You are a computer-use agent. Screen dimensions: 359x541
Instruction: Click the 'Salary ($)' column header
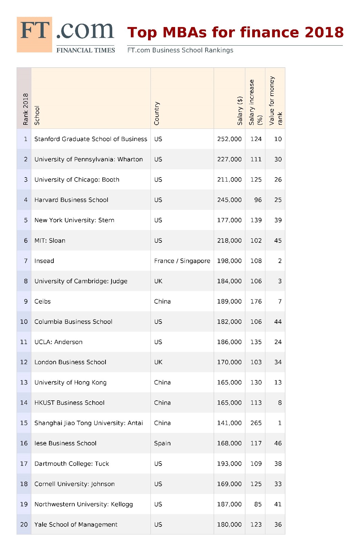230,98
